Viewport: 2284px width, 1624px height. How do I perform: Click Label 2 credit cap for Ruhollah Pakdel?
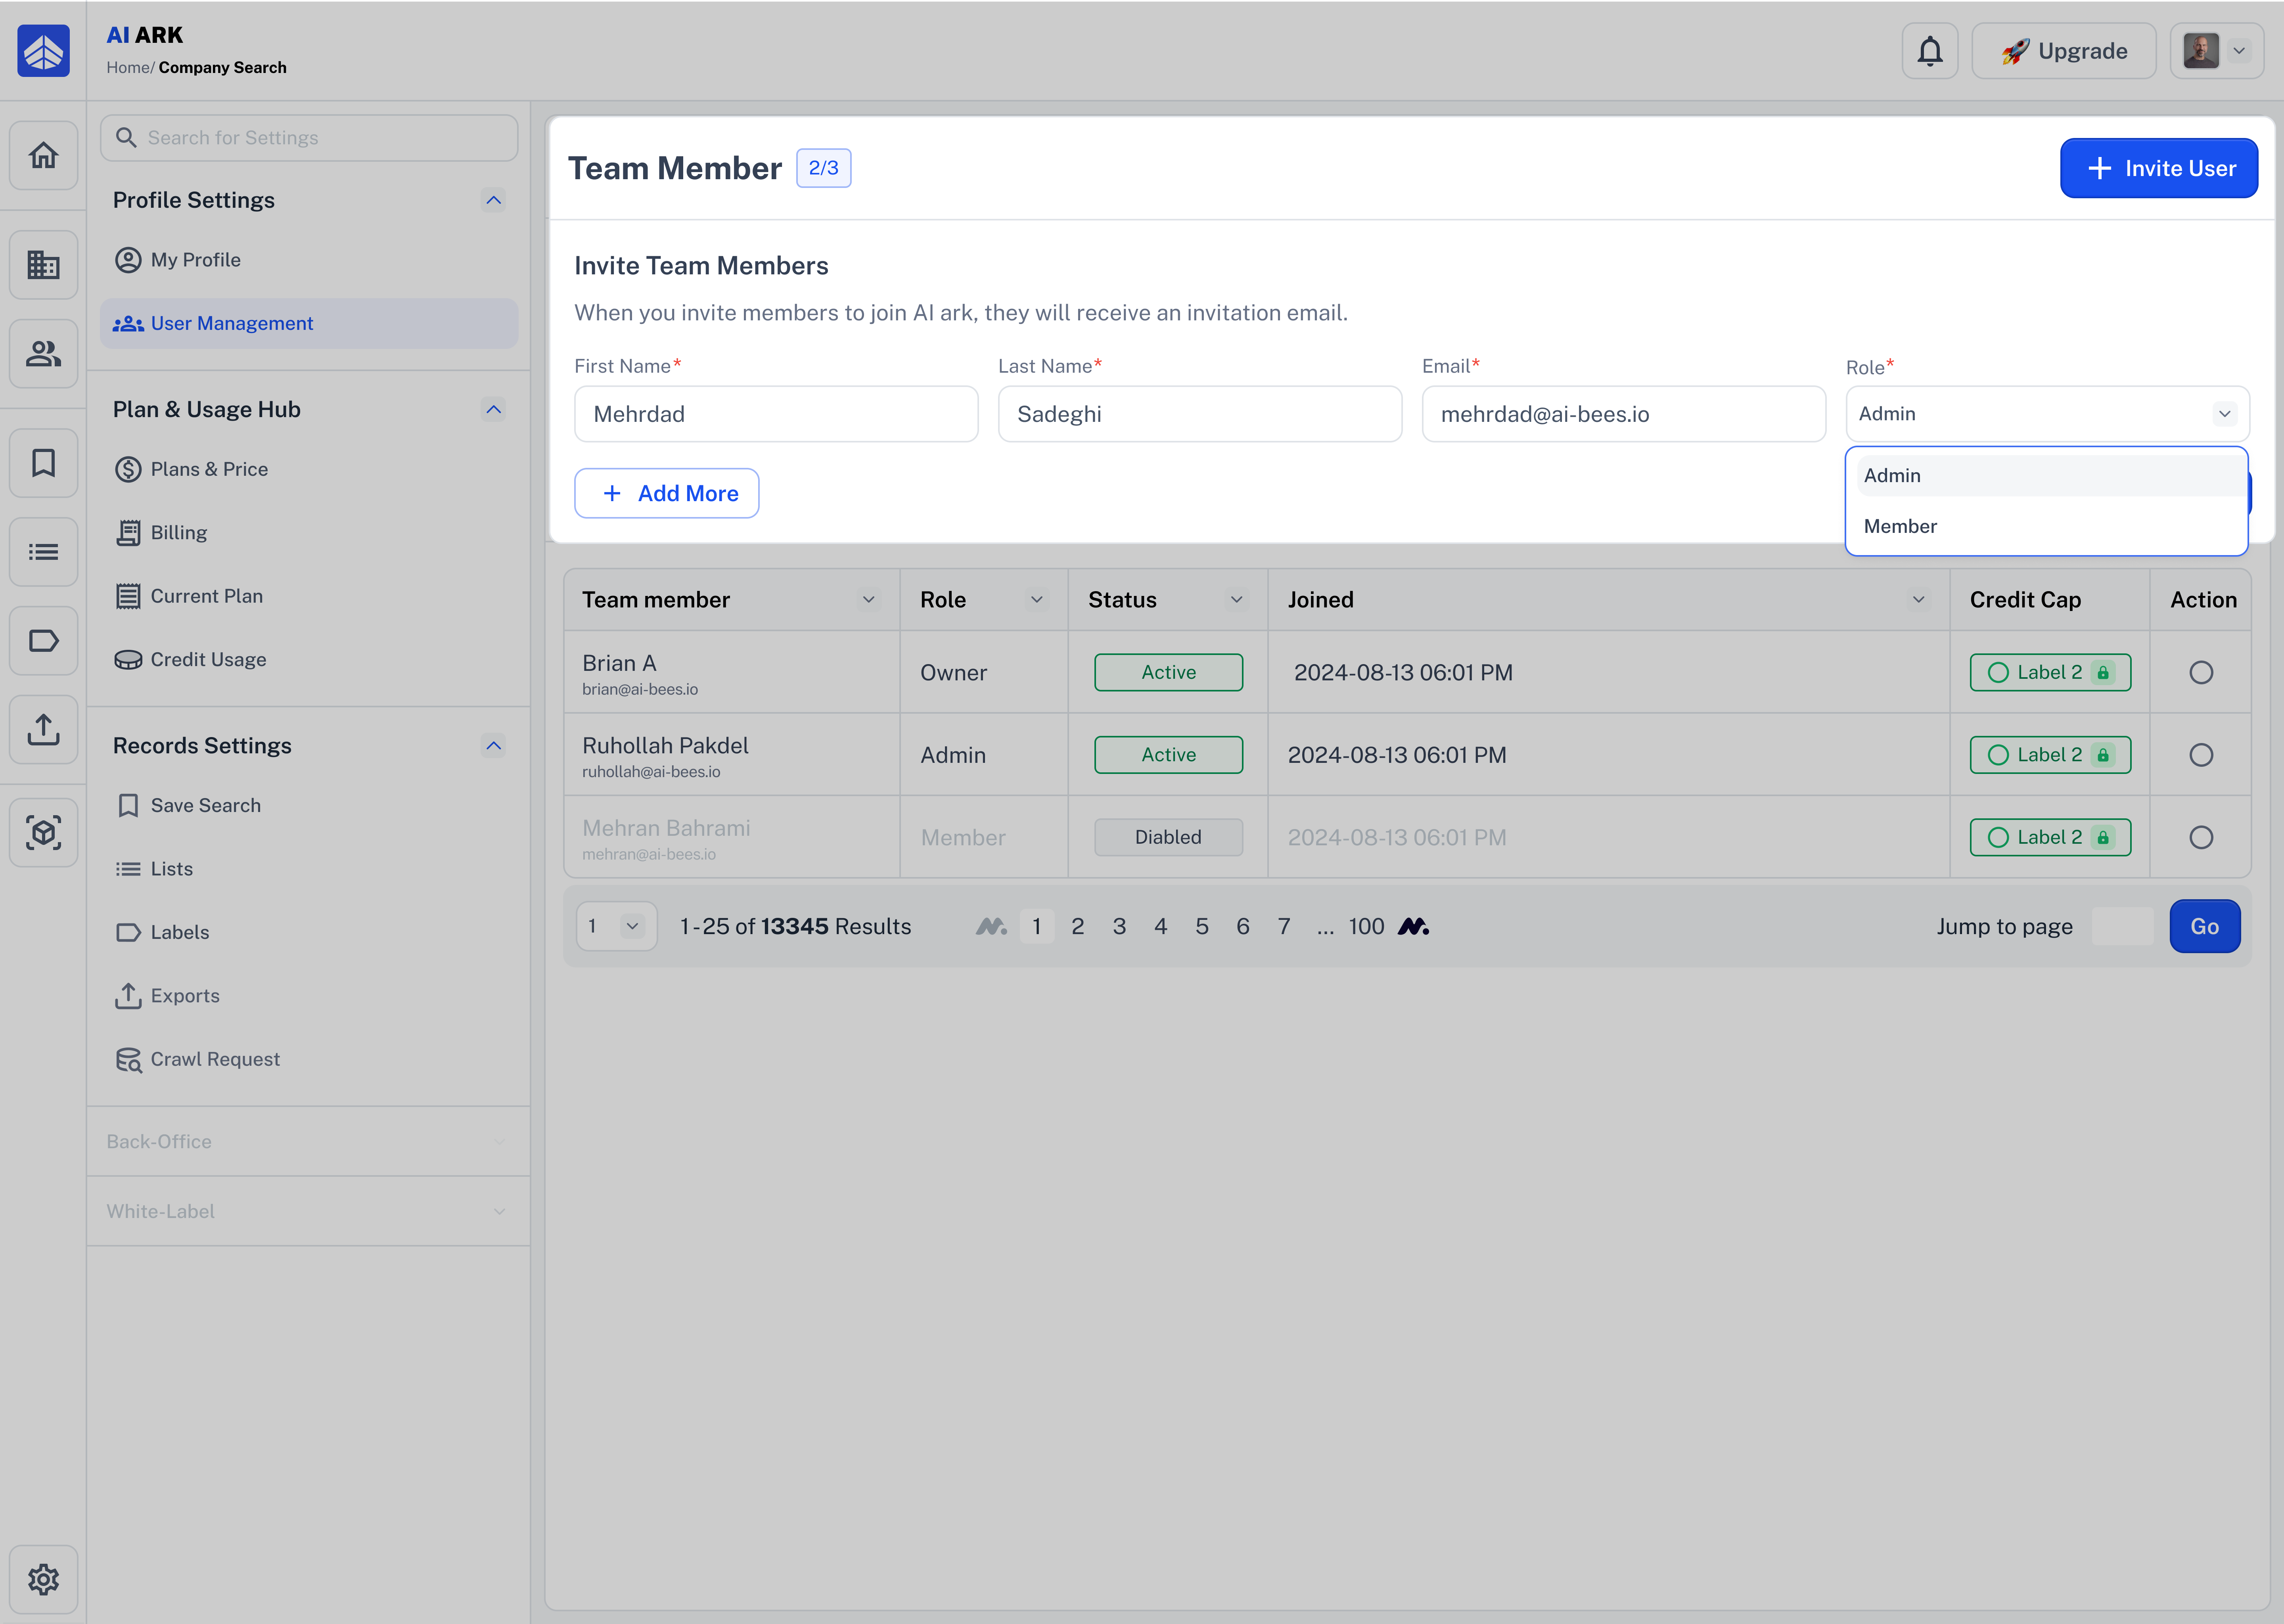point(2050,755)
